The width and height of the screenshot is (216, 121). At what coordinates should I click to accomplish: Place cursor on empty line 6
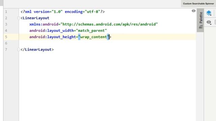pyautogui.click(x=107, y=43)
